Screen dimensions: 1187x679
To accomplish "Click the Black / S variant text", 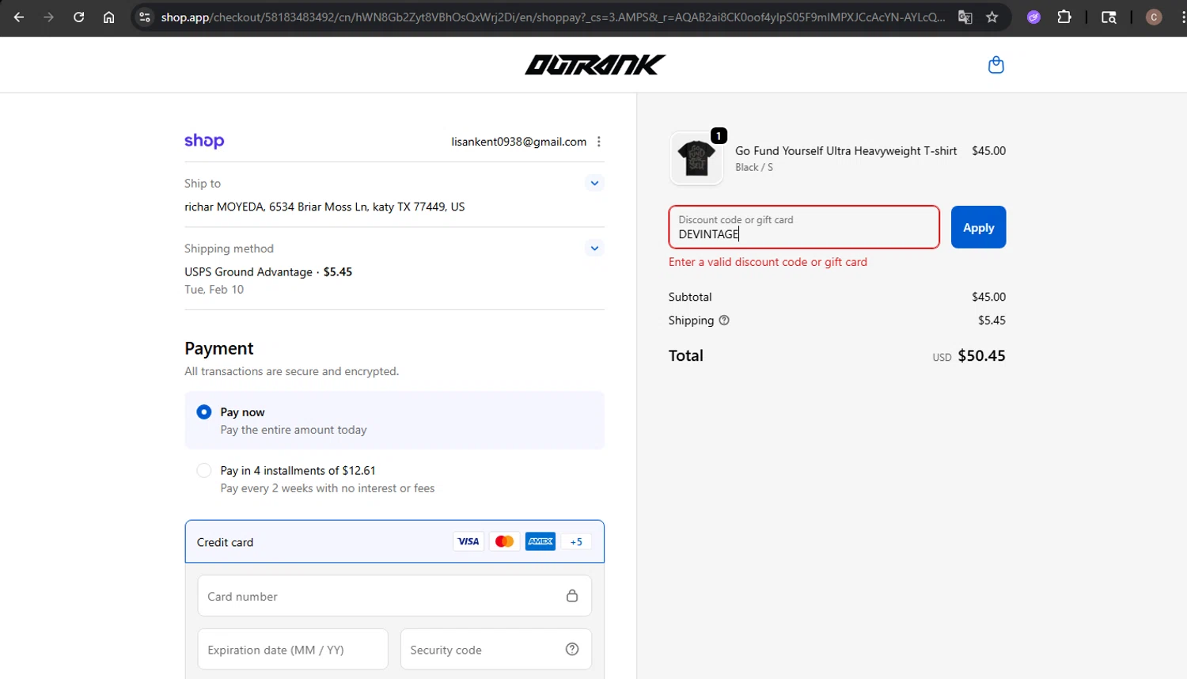I will [x=754, y=167].
